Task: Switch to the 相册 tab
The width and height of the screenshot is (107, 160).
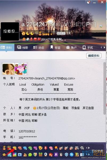Action: click(23, 47)
